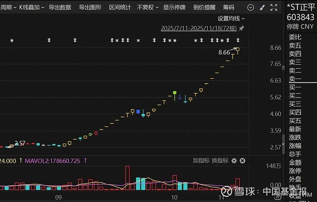Click the 买一 order book row
This screenshot has width=317, height=202.
[x=295, y=87]
